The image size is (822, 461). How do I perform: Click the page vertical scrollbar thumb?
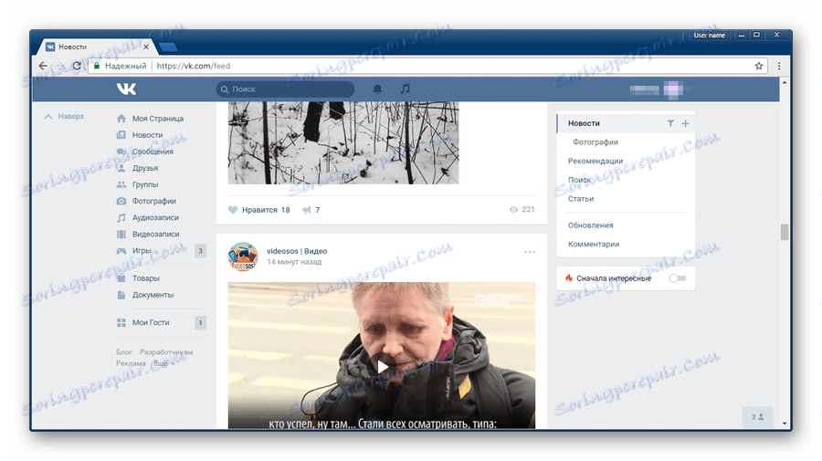click(785, 232)
